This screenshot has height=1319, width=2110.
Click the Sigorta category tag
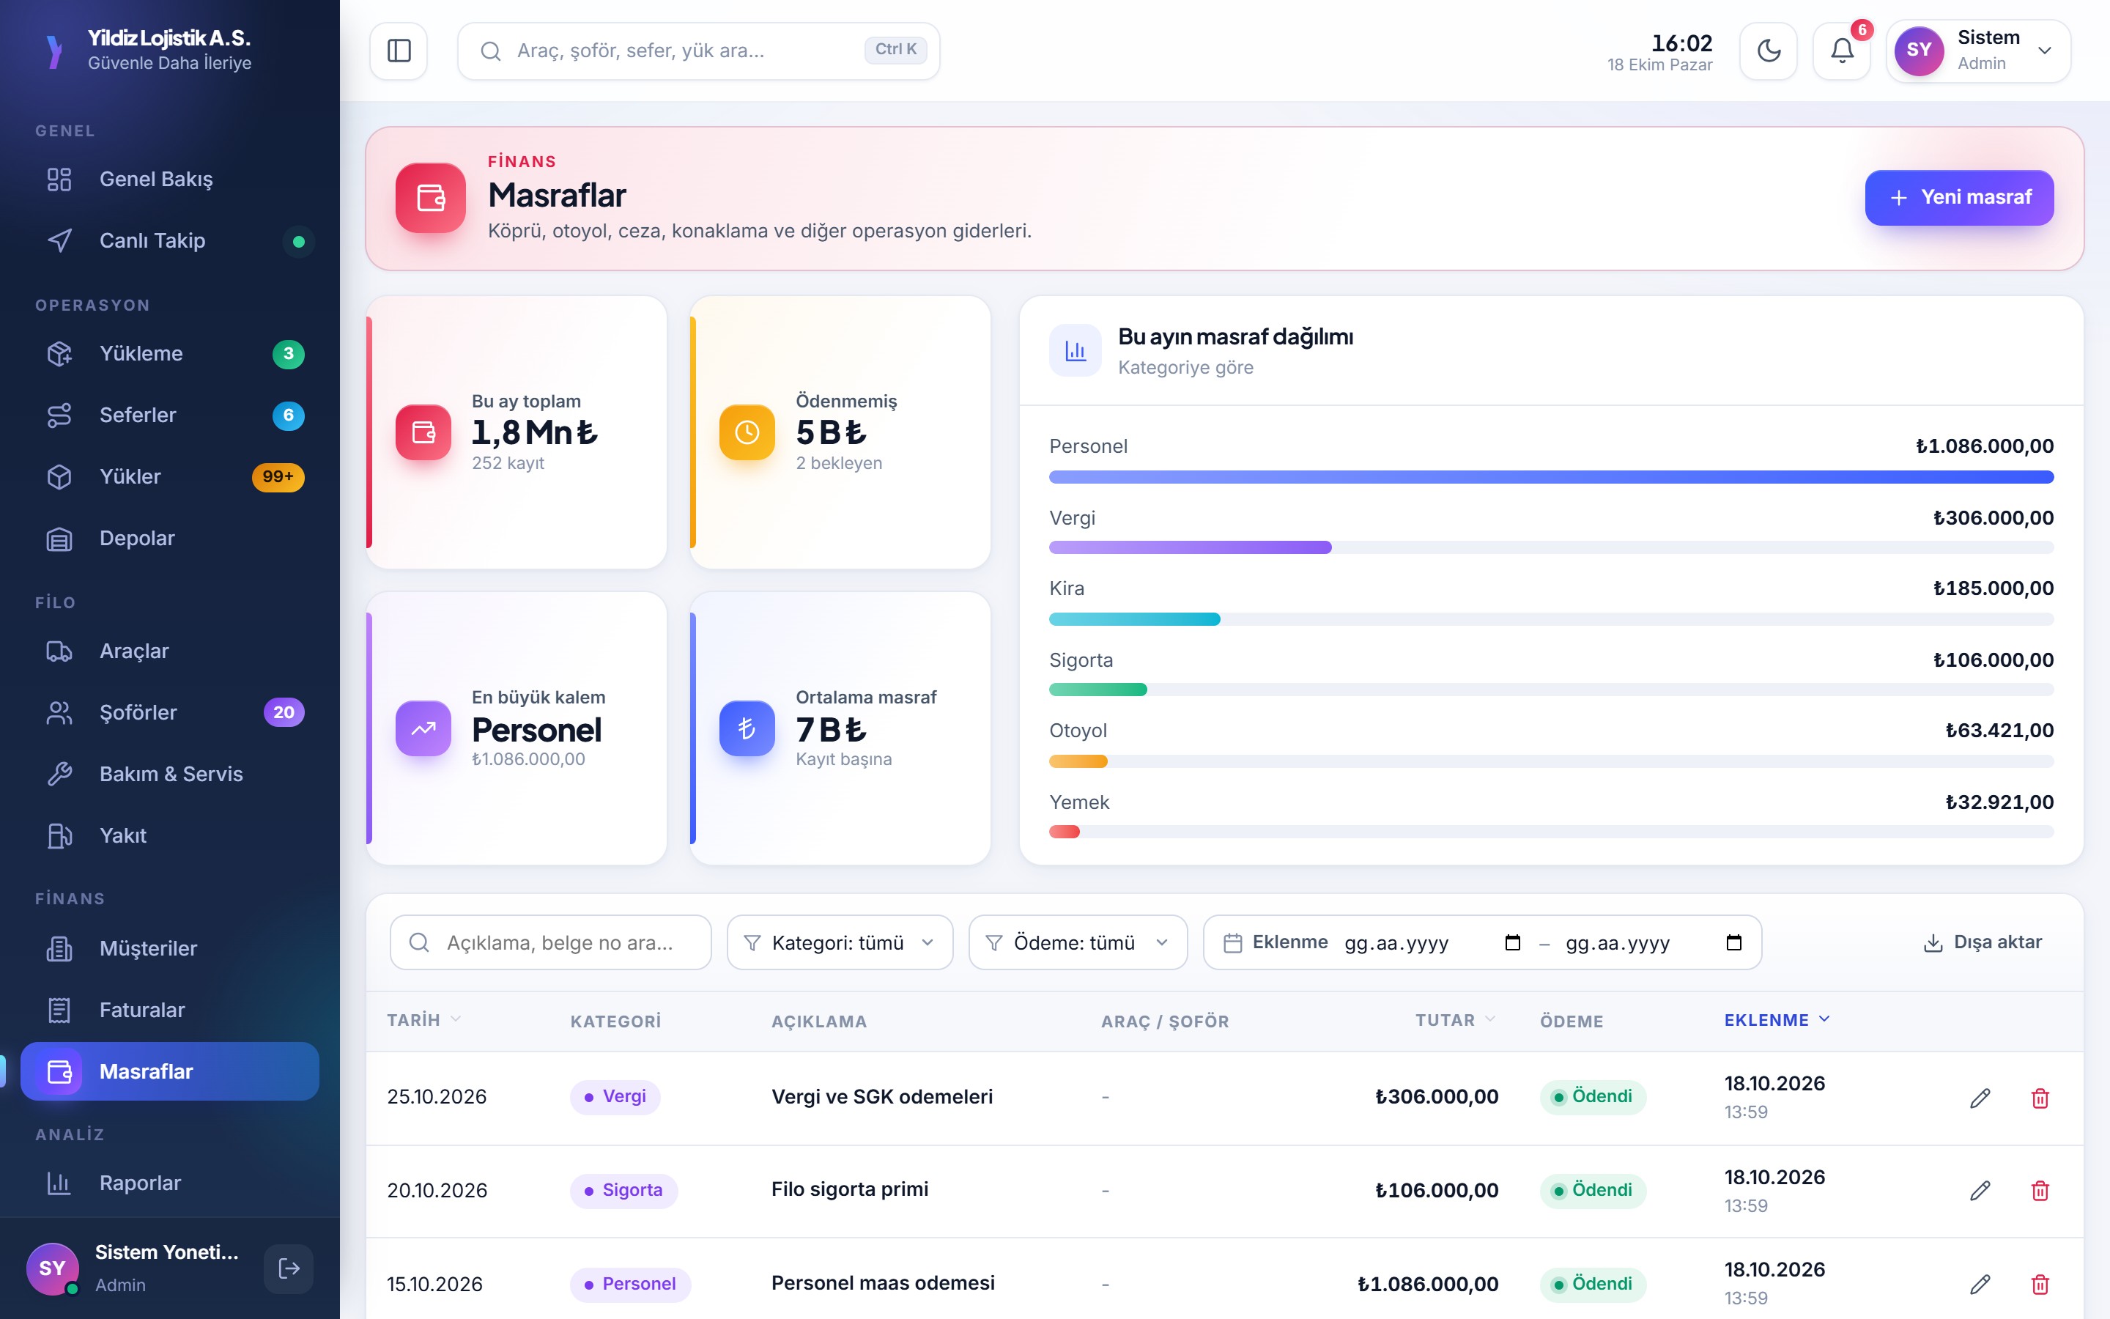[x=623, y=1191]
